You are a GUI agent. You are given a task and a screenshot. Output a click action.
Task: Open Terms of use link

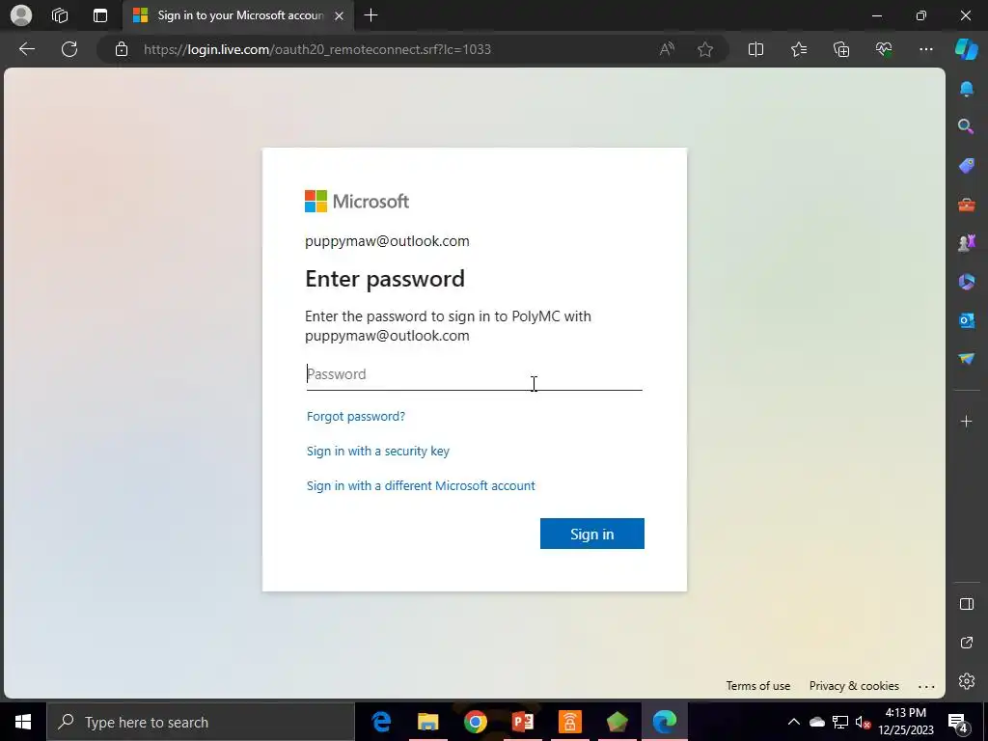tap(757, 686)
